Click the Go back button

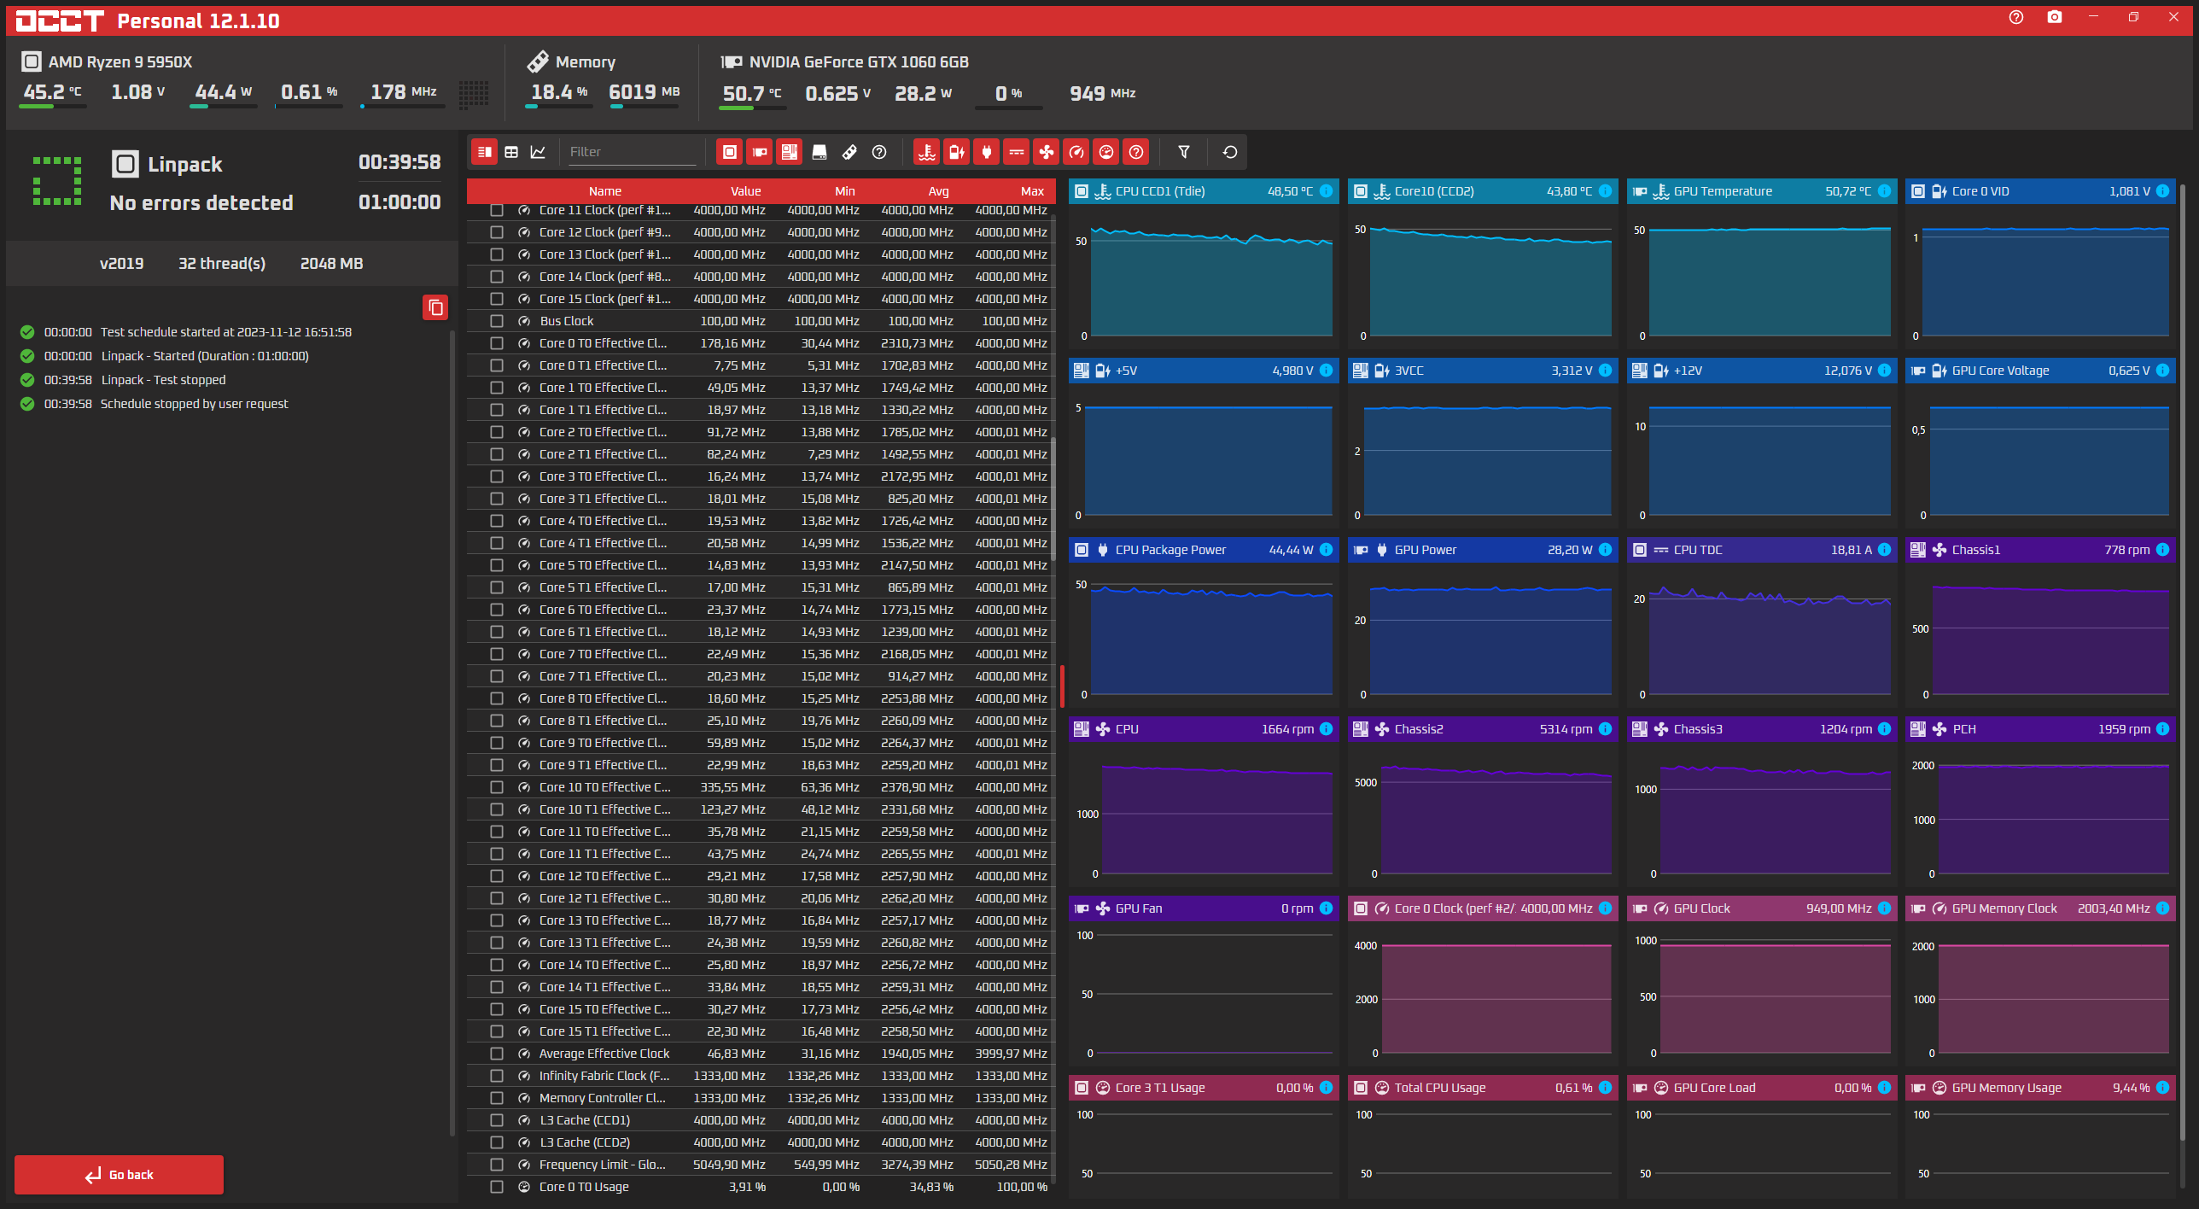pyautogui.click(x=119, y=1175)
